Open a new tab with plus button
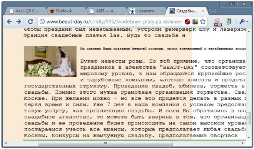Image resolution: width=254 pixels, height=149 pixels. click(x=213, y=11)
